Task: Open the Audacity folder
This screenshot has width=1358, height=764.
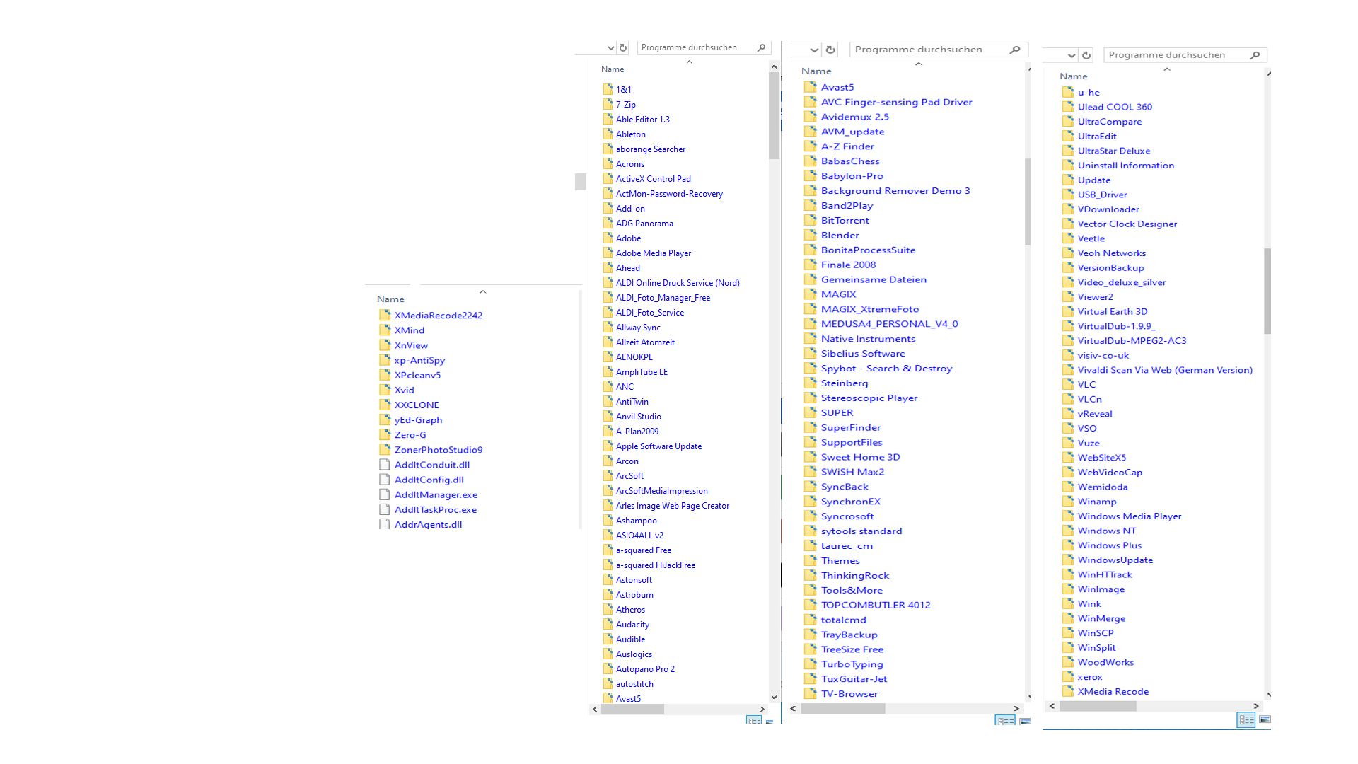Action: pyautogui.click(x=632, y=625)
